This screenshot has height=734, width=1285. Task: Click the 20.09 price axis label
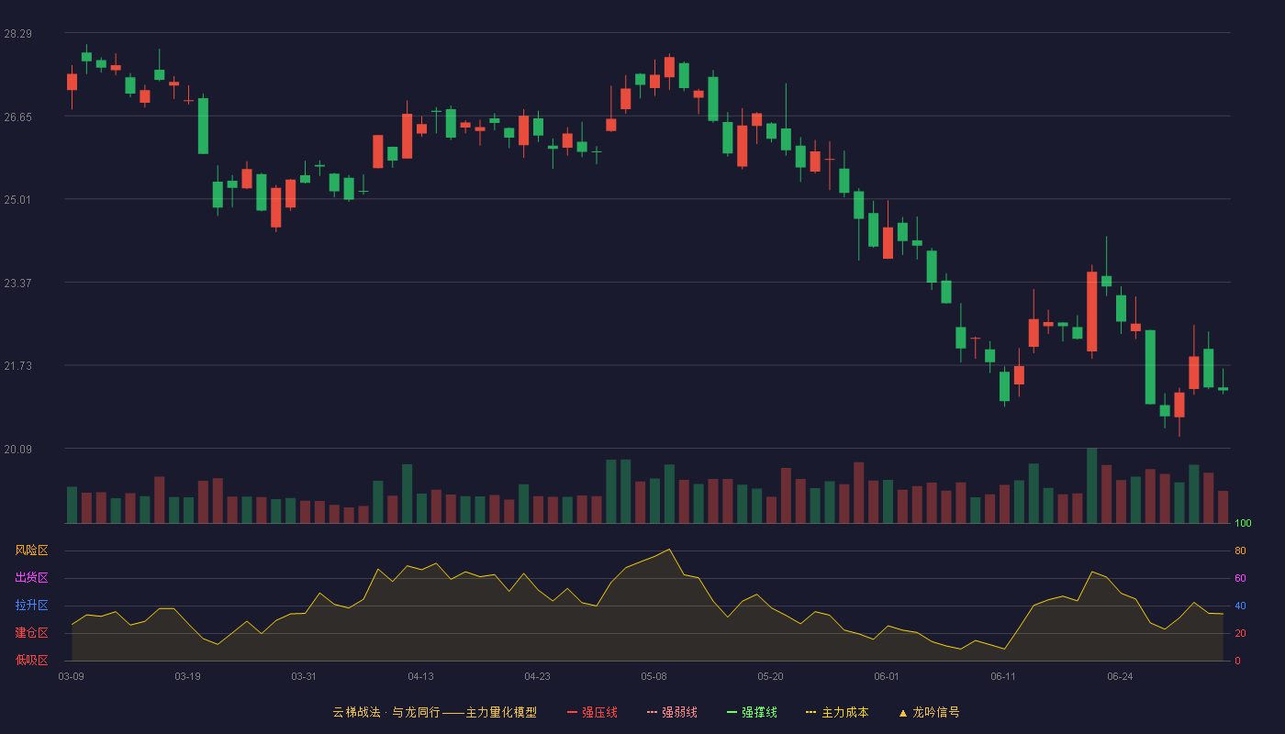coord(17,449)
